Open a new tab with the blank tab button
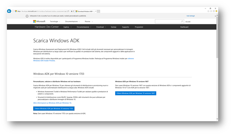This screenshot has width=232, height=135. click(x=98, y=11)
